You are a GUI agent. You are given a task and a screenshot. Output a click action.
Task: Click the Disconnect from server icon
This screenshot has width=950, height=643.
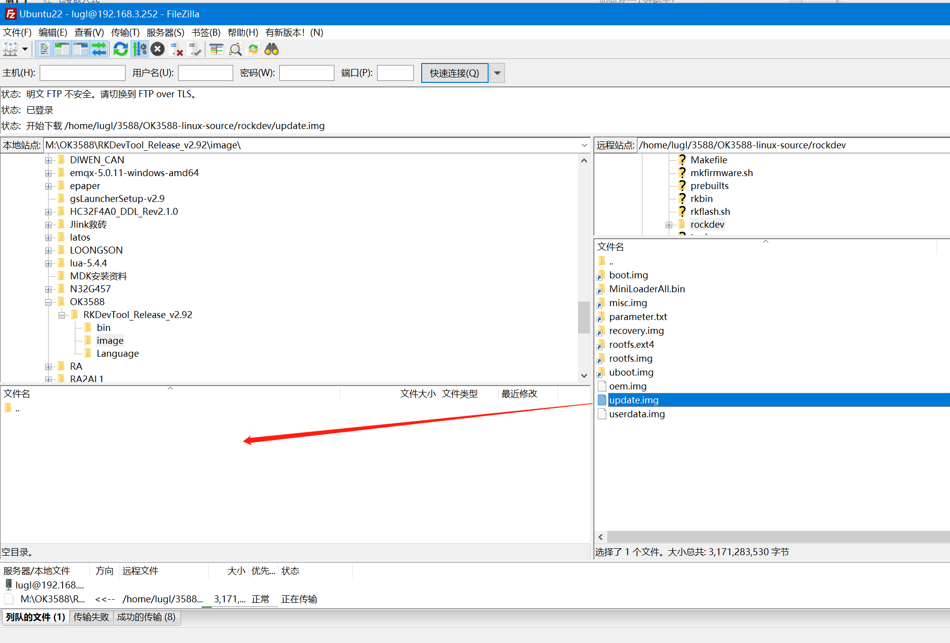(x=176, y=49)
